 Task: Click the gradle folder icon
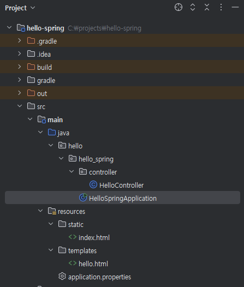click(x=31, y=80)
